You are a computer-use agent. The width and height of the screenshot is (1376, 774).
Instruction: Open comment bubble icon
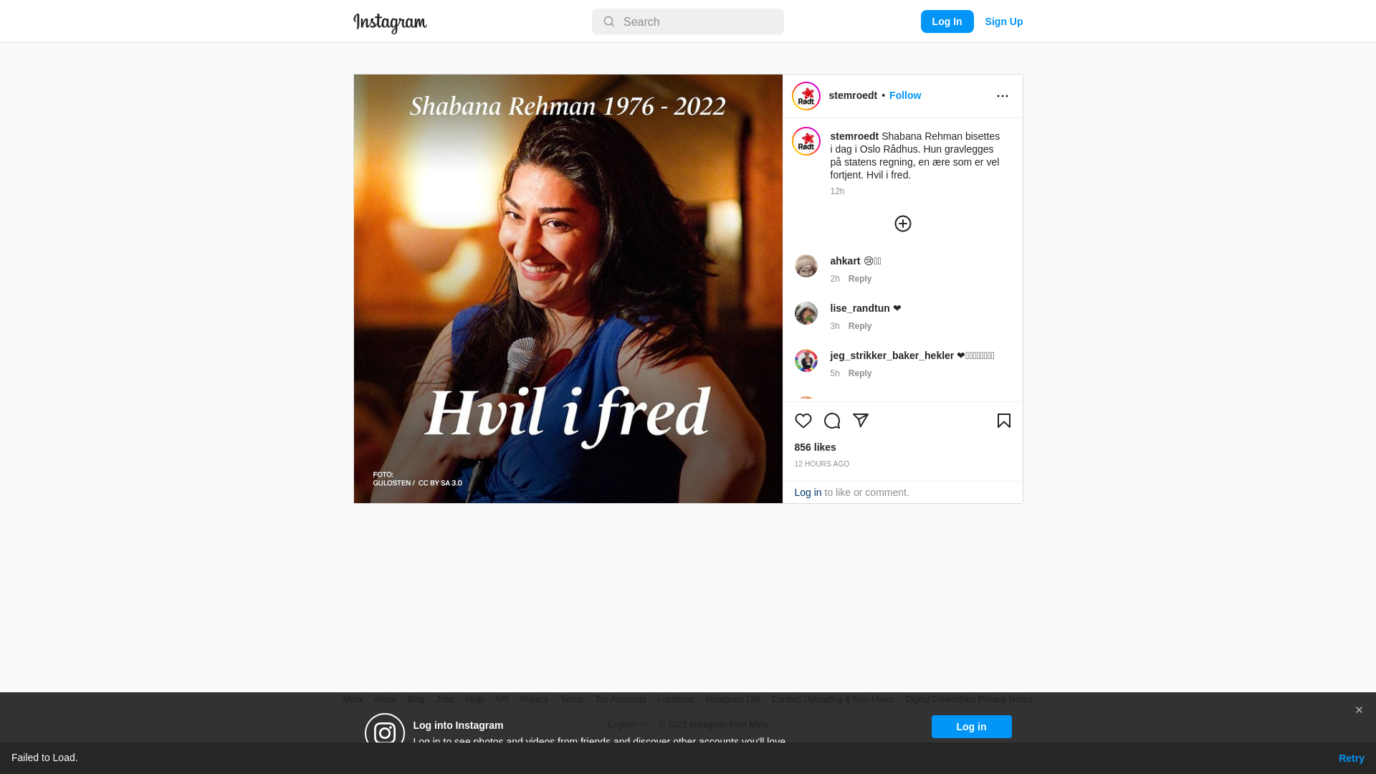[832, 421]
